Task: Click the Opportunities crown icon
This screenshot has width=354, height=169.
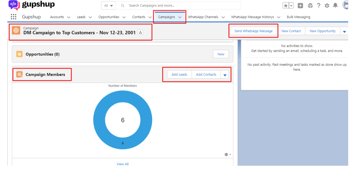Action: (x=19, y=54)
